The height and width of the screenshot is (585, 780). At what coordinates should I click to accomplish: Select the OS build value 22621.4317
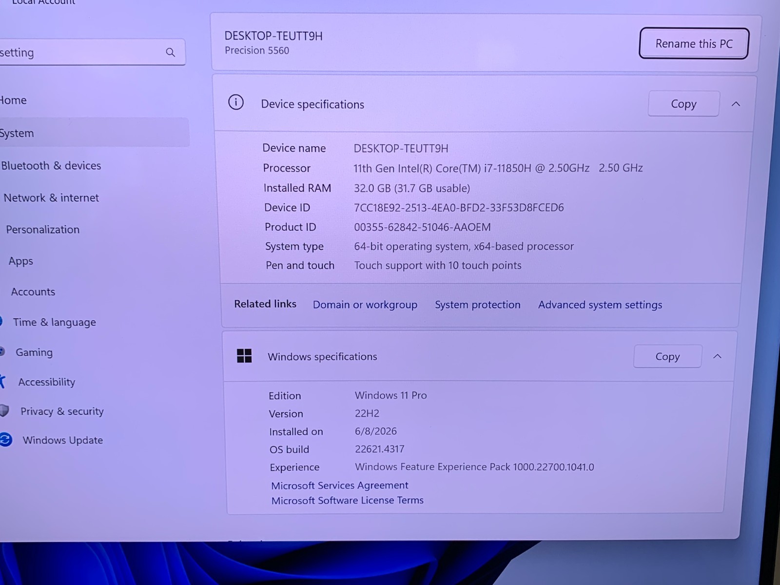[x=380, y=449]
